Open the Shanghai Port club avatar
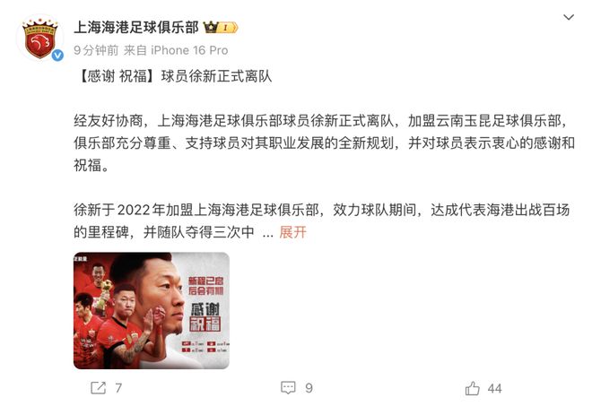Viewport: 592px width, 406px height. (x=40, y=39)
